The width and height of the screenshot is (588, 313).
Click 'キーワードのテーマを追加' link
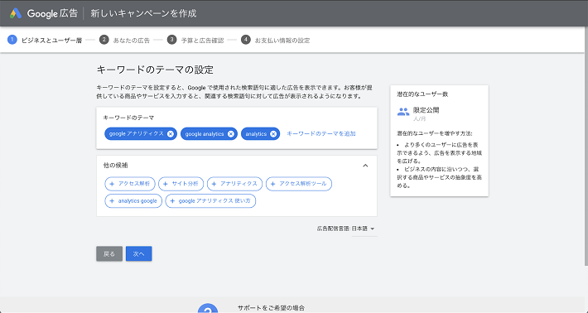click(x=321, y=134)
